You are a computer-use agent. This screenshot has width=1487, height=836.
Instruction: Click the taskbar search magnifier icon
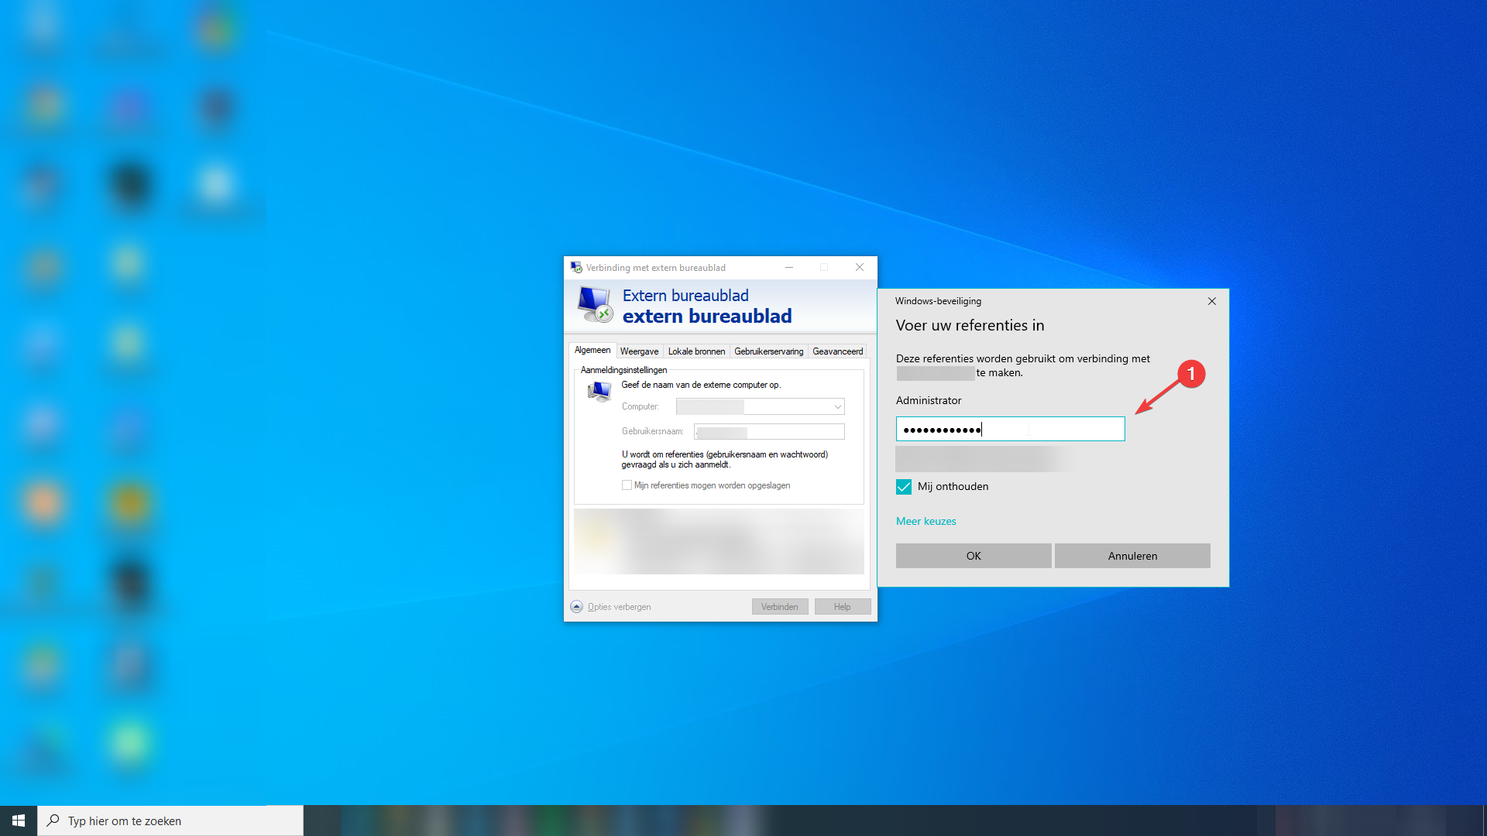coord(53,821)
